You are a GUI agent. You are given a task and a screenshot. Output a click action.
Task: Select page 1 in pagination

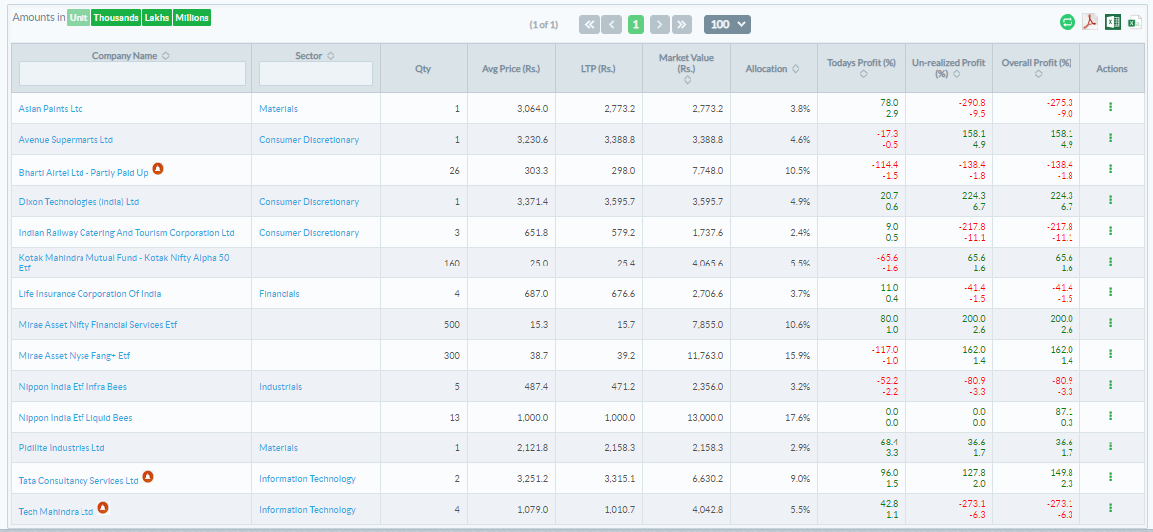[x=636, y=24]
